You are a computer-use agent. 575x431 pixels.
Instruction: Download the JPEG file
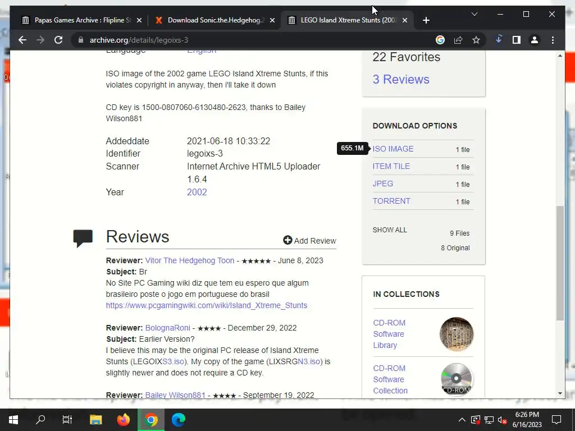click(x=383, y=184)
